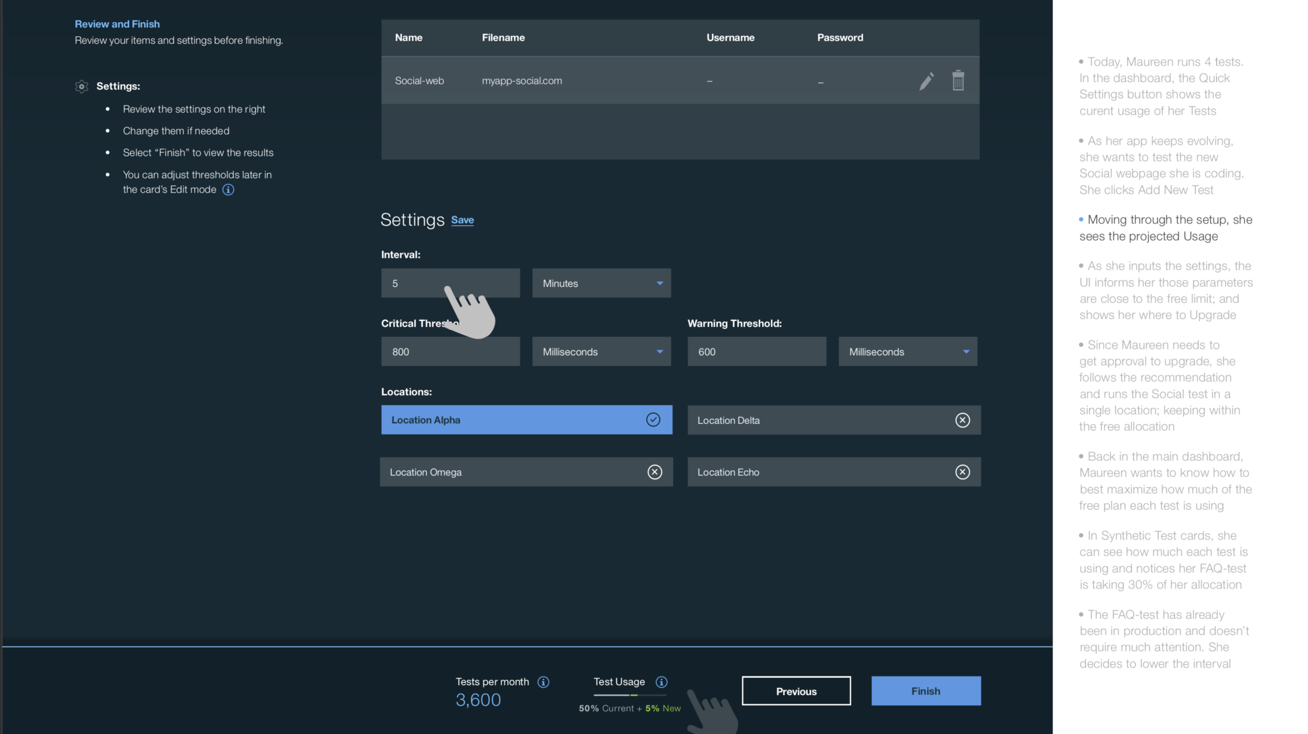
Task: Expand Warning Threshold Milliseconds dropdown
Action: pos(907,352)
